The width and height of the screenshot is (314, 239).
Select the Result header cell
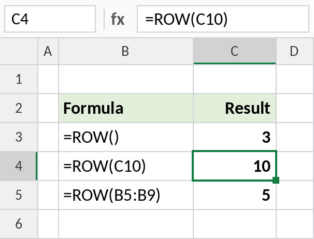point(235,108)
